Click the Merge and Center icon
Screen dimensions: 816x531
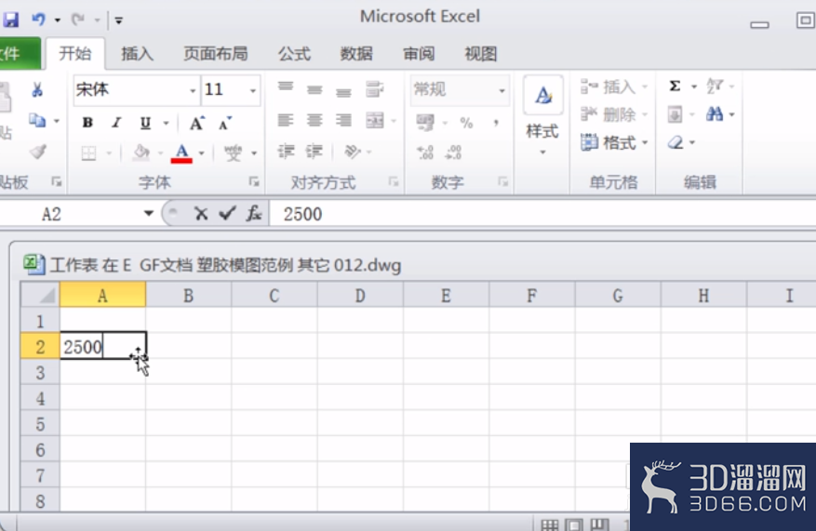click(x=375, y=121)
